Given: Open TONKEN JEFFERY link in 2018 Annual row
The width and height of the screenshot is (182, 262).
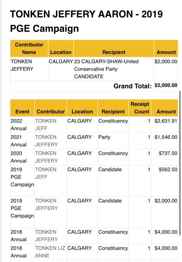Looking at the screenshot, I should [47, 236].
